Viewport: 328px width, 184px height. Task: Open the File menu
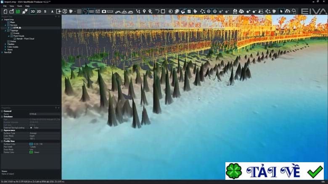point(5,6)
